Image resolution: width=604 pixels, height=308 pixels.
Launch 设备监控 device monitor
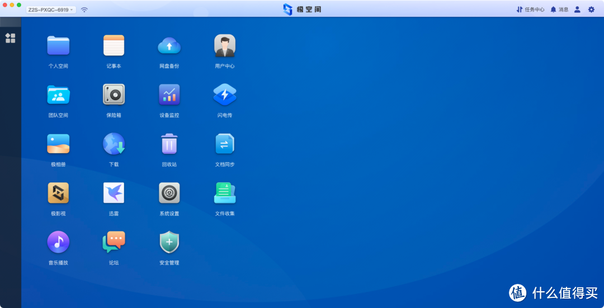click(x=169, y=94)
